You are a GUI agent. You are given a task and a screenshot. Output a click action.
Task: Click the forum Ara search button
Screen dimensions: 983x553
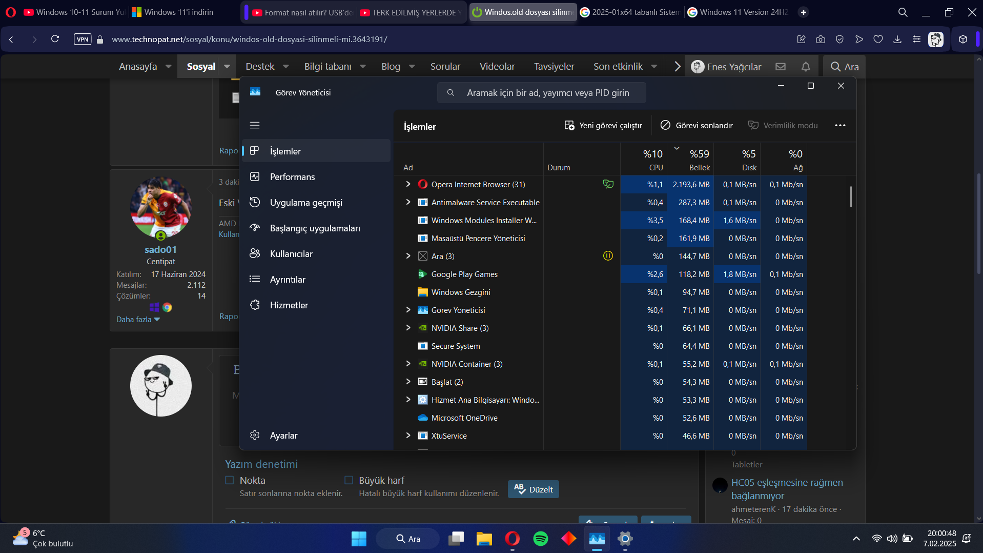(844, 67)
